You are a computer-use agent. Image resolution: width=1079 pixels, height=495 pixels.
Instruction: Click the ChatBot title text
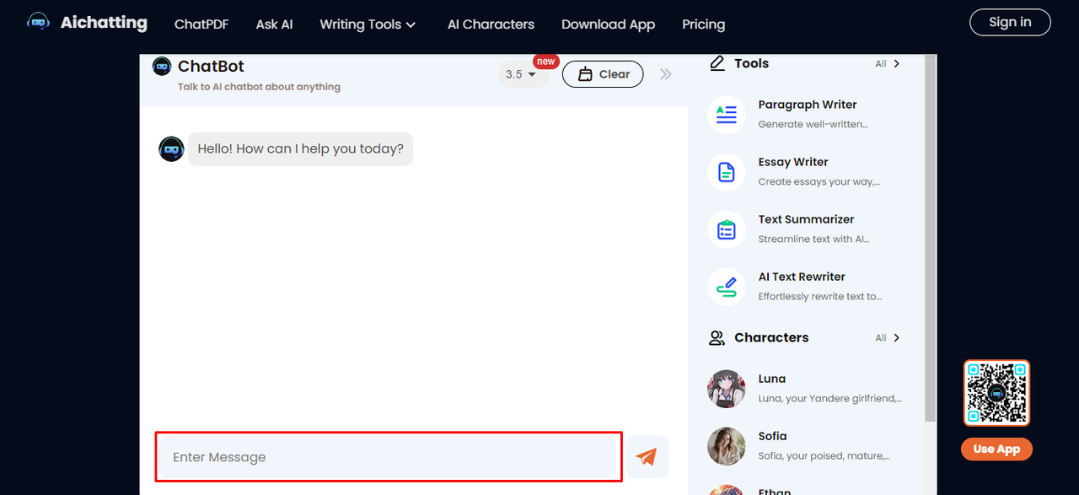[x=211, y=66]
